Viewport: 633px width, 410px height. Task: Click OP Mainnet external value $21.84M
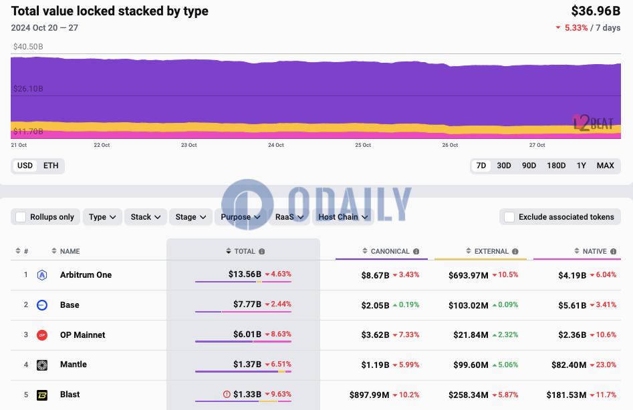(471, 335)
